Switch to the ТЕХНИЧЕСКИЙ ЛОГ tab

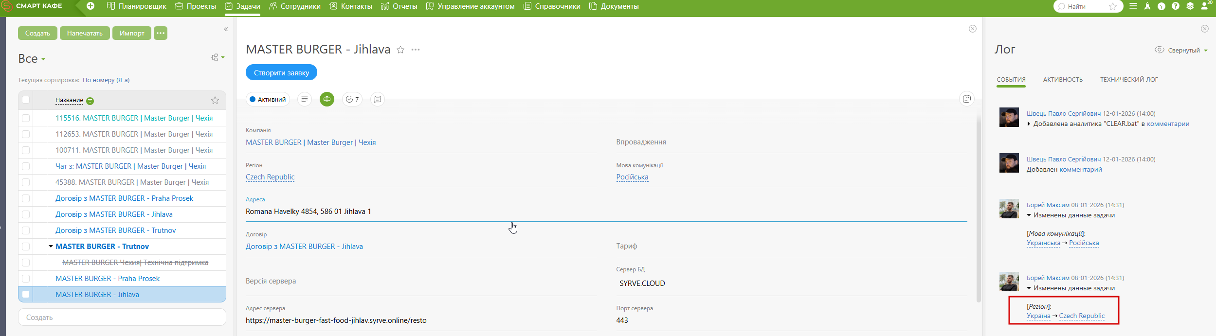1129,80
